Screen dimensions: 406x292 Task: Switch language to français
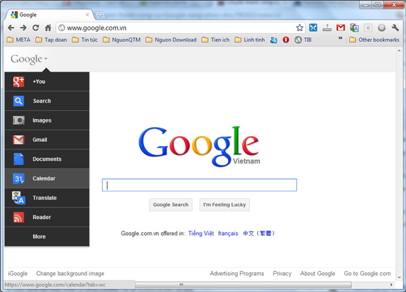click(x=228, y=233)
